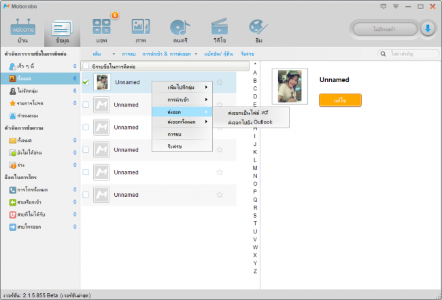Select ส่งออกเป็นไฟล์ .vcf submenu option

point(251,113)
